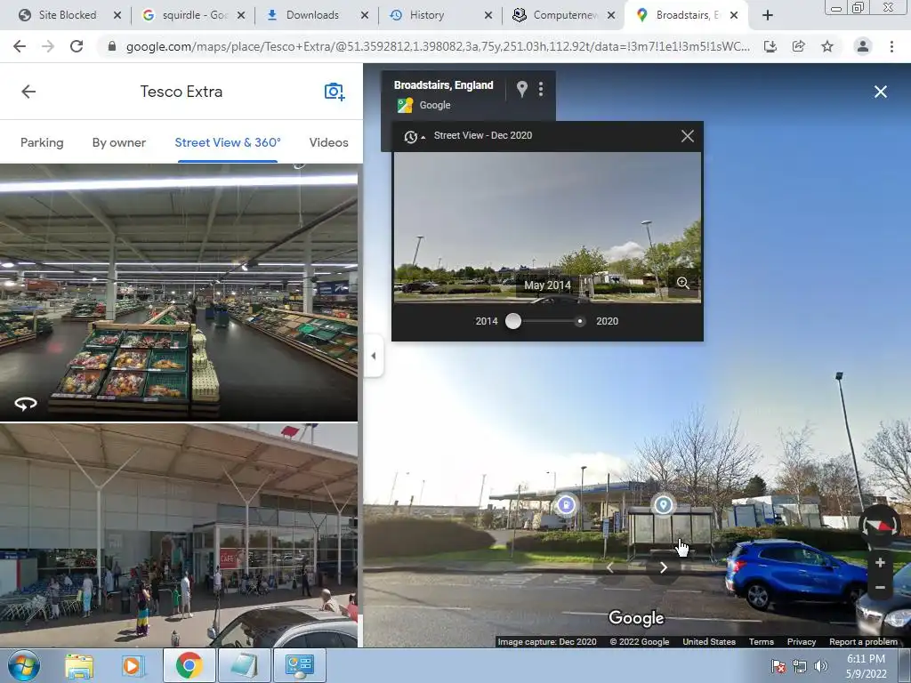911x683 pixels.
Task: Open Windows Explorer from taskbar
Action: click(x=79, y=665)
